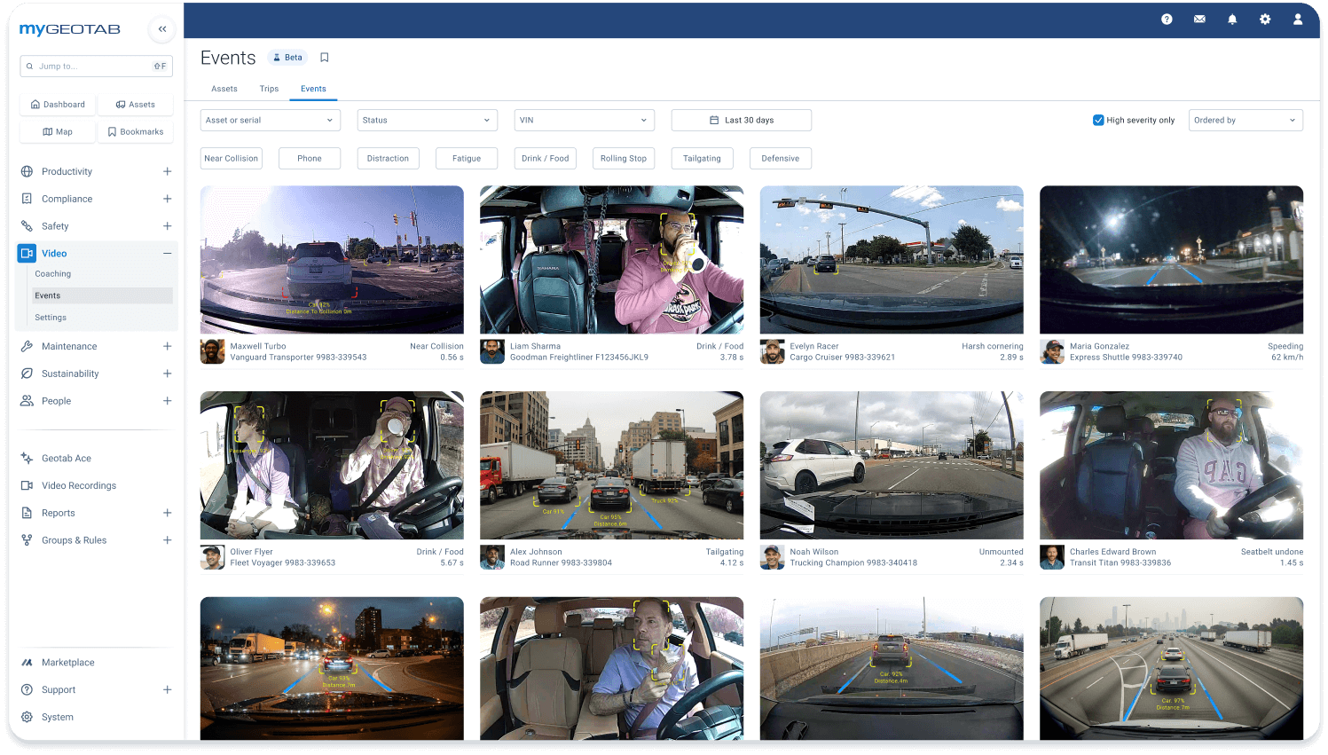Open Video Recordings in the sidebar
The width and height of the screenshot is (1328, 755).
pyautogui.click(x=81, y=485)
